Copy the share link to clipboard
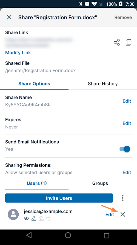Viewport: 137px width, 245px height. (129, 42)
